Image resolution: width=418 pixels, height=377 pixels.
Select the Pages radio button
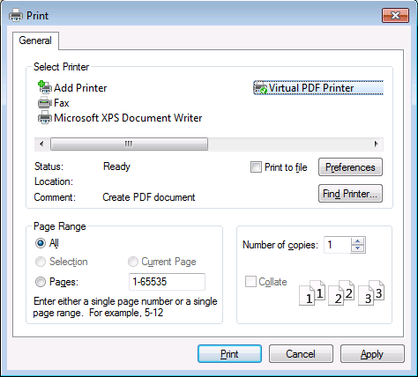click(x=41, y=282)
